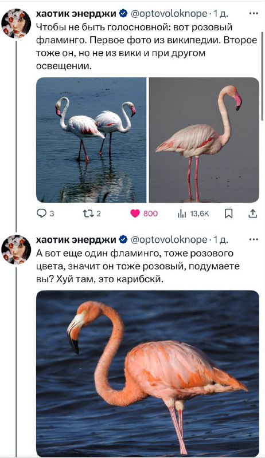Click verified badge on second tweet
This screenshot has height=458, width=265.
[123, 239]
